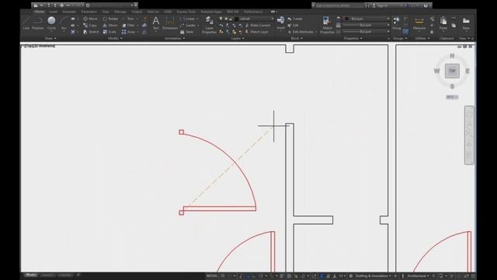The height and width of the screenshot is (280, 497).
Task: Pick the Arc tool
Action: pyautogui.click(x=64, y=23)
